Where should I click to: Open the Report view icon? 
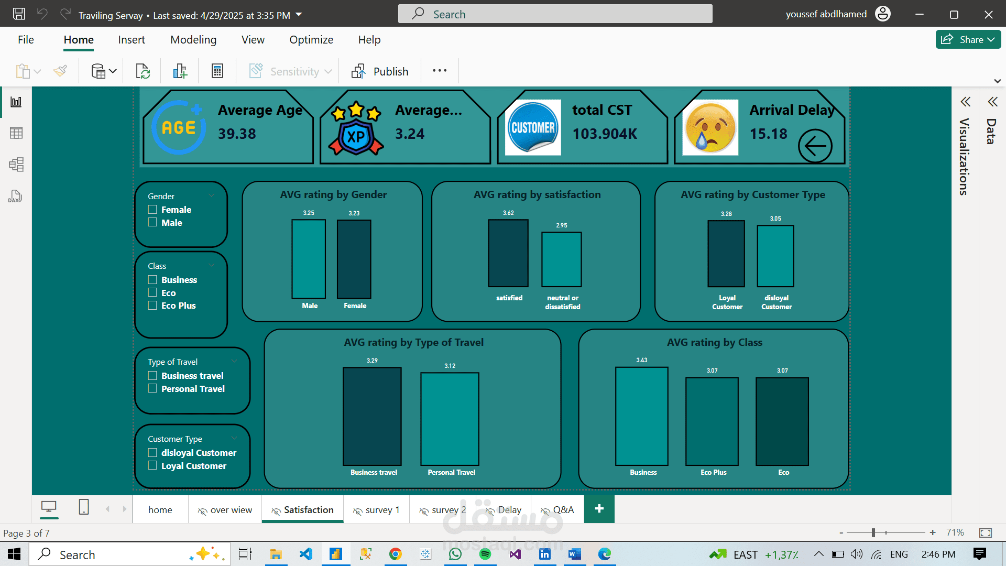point(16,102)
